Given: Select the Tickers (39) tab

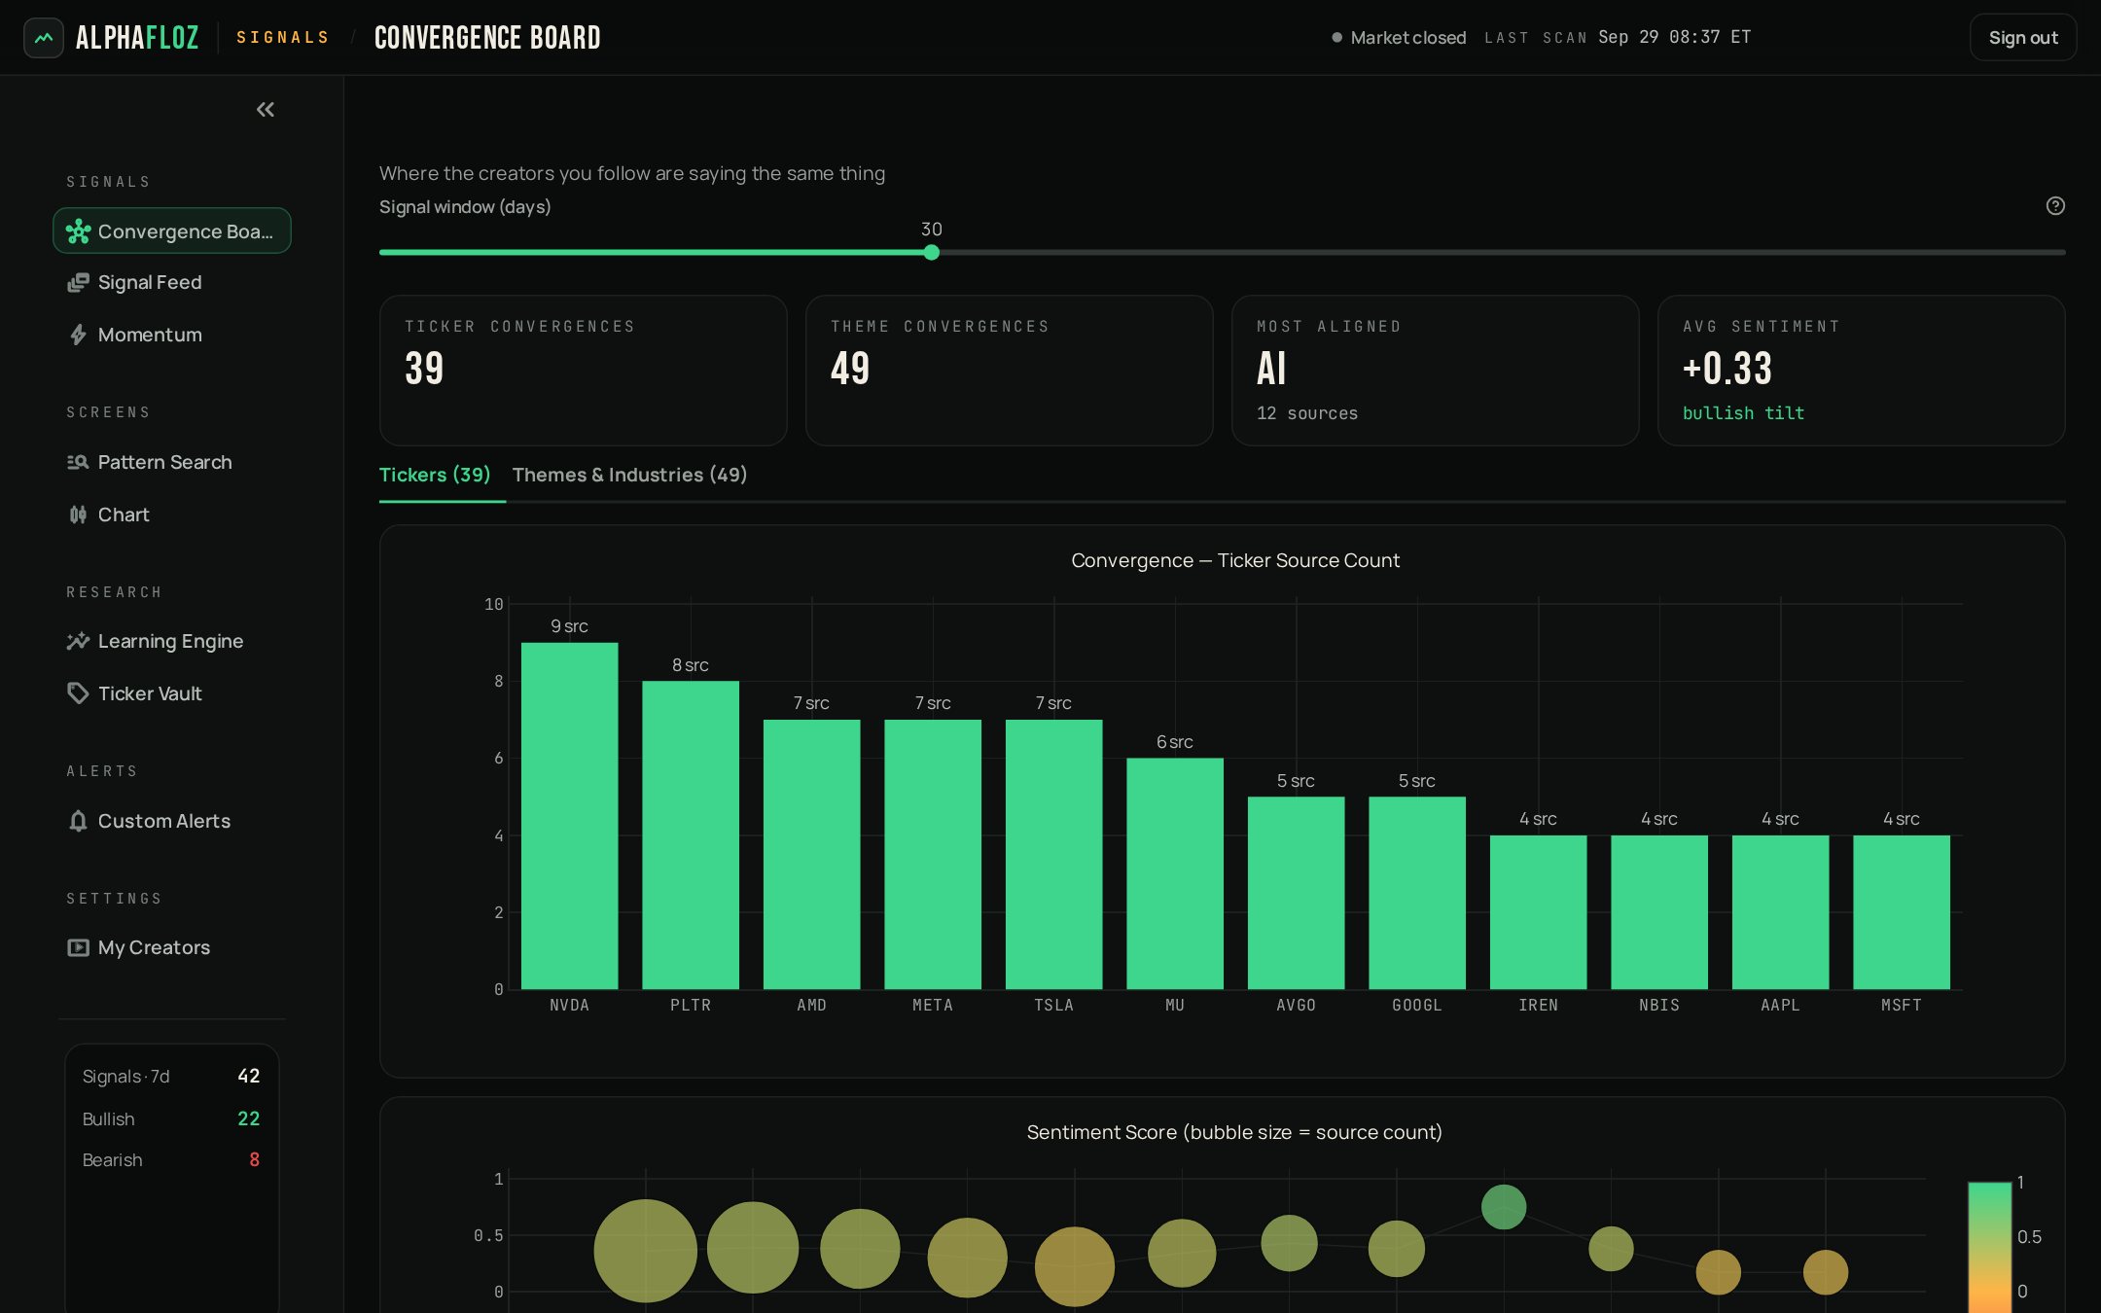Looking at the screenshot, I should coord(435,475).
